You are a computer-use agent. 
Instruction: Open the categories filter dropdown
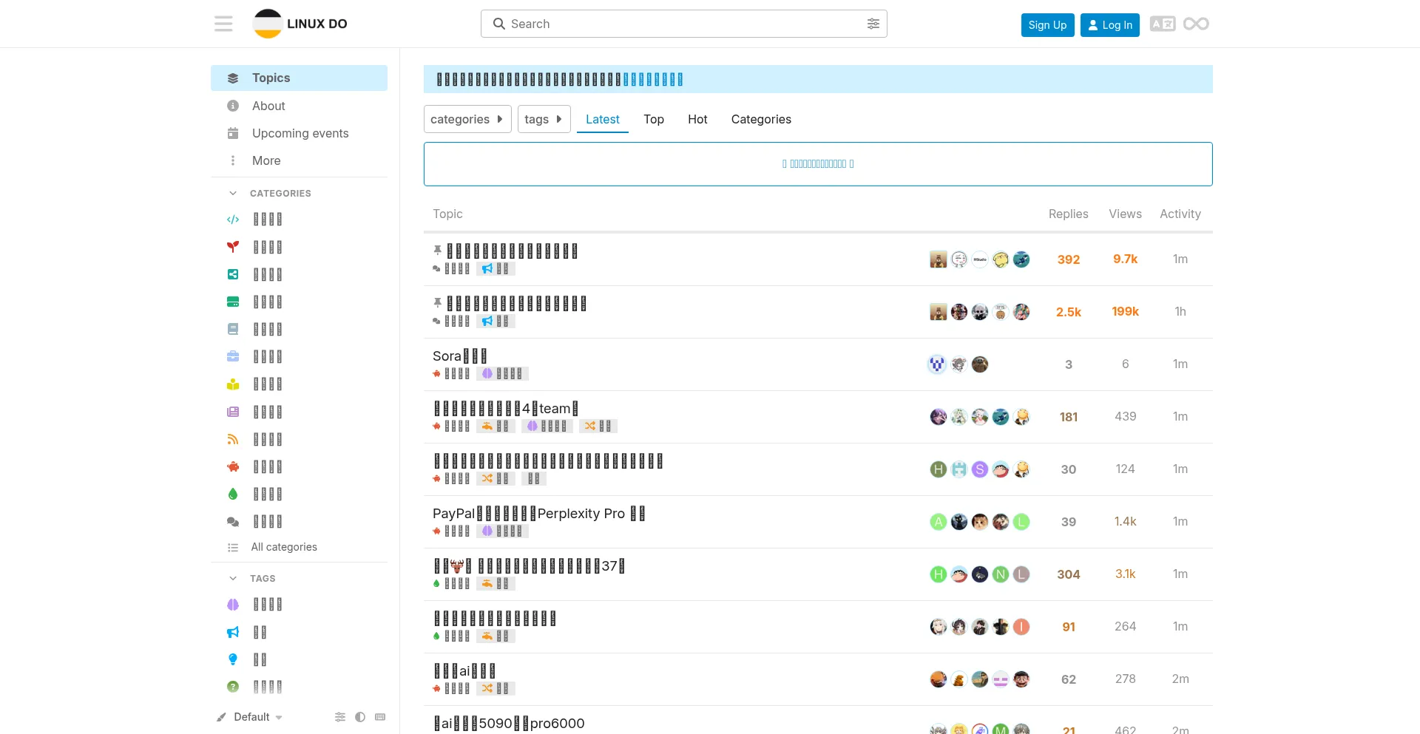click(467, 119)
